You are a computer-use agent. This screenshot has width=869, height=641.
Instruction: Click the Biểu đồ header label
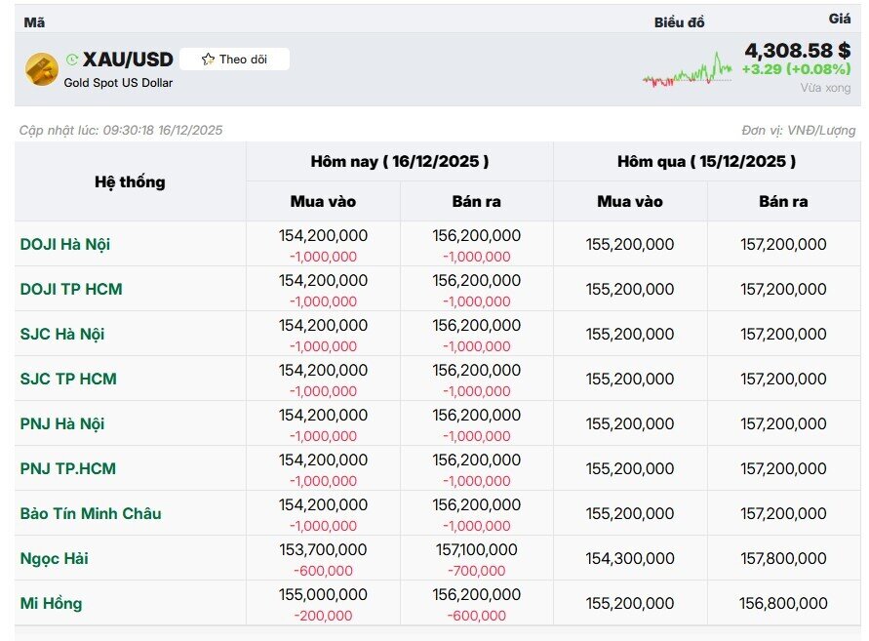click(x=679, y=22)
